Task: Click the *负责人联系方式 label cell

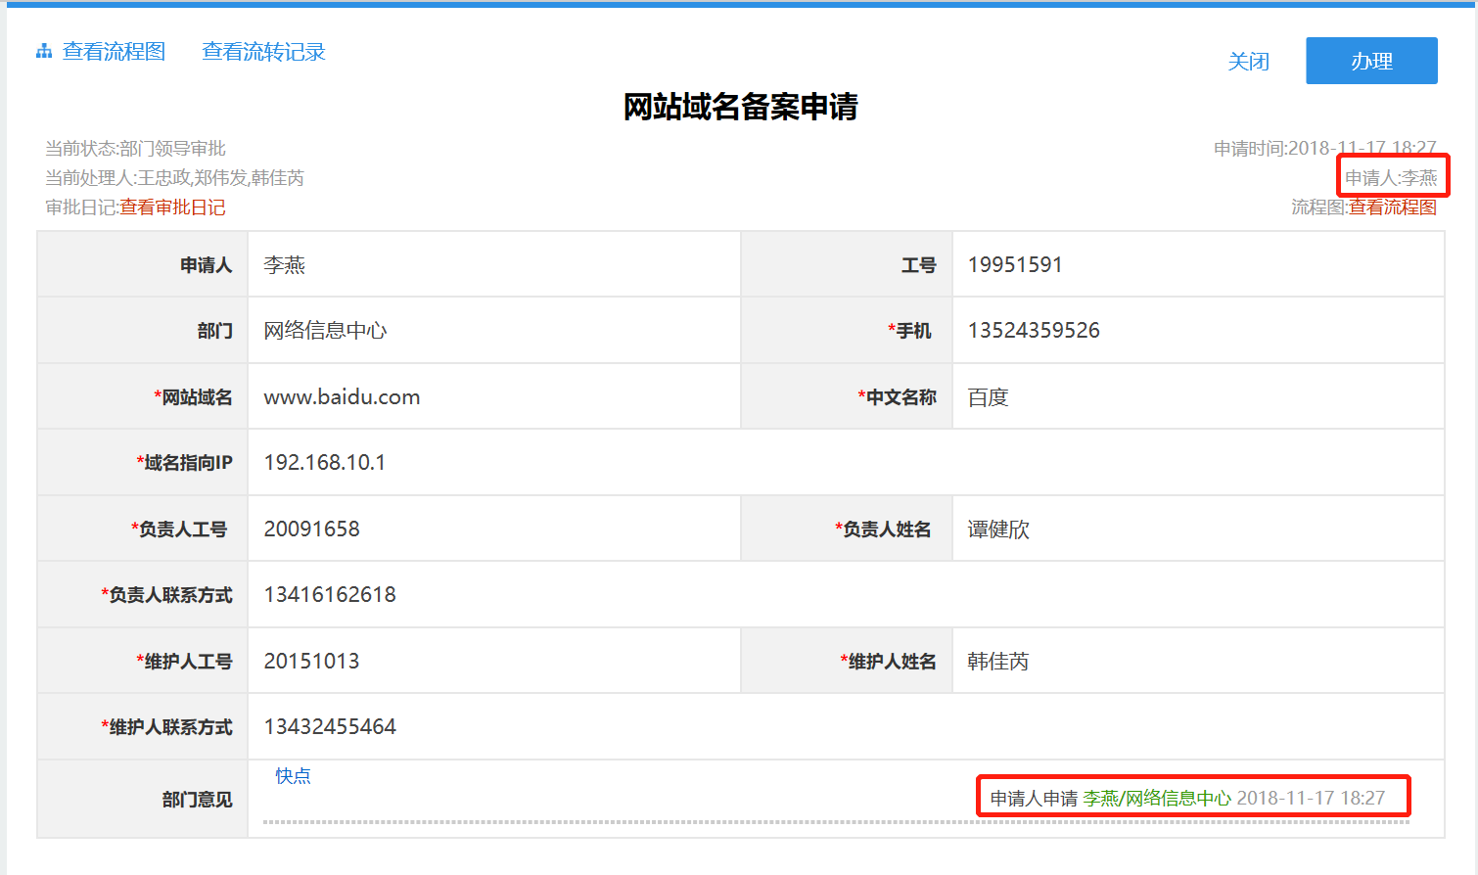Action: coord(143,594)
